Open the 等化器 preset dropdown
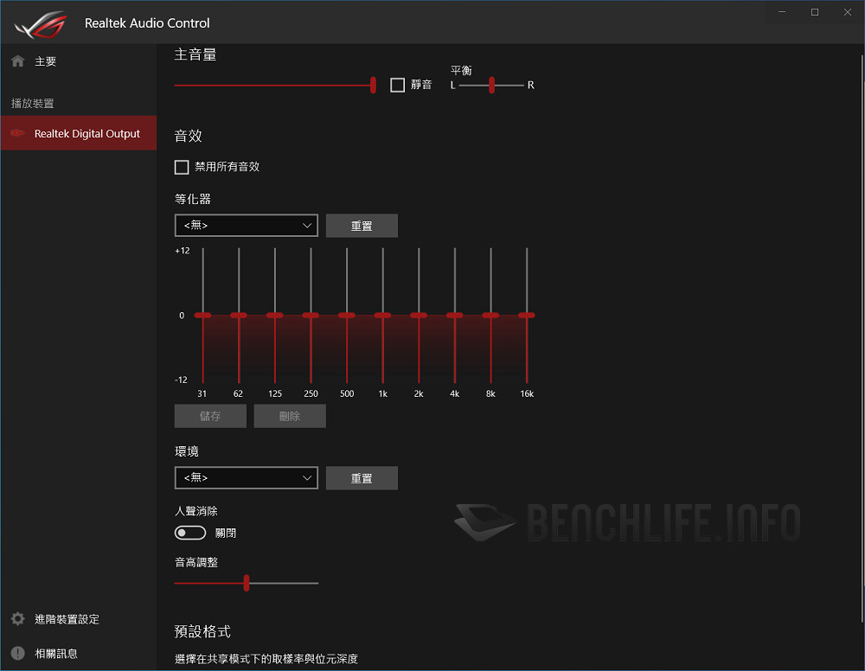 246,226
